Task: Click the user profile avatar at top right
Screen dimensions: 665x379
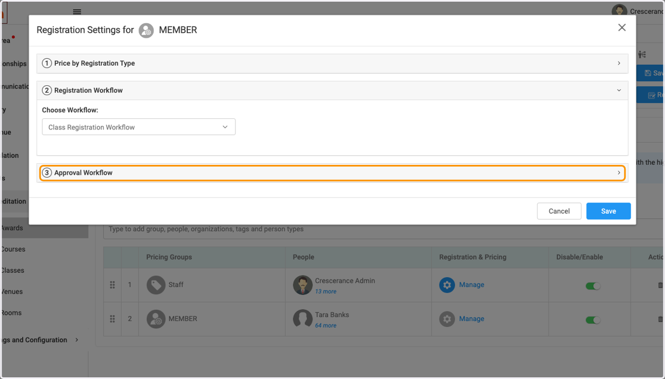Action: click(619, 11)
